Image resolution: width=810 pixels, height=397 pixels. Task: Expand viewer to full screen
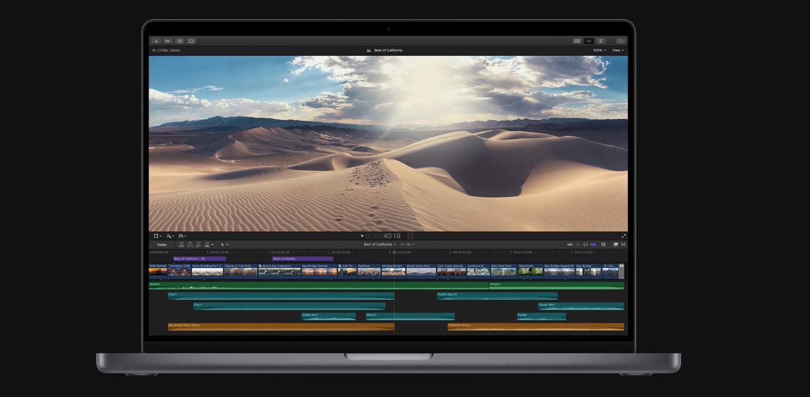coord(624,236)
